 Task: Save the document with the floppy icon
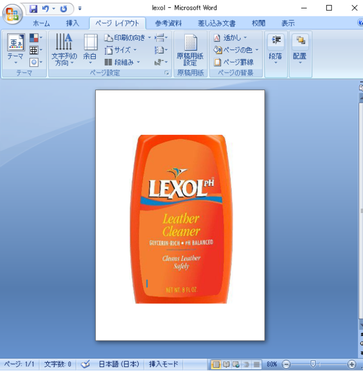click(33, 9)
